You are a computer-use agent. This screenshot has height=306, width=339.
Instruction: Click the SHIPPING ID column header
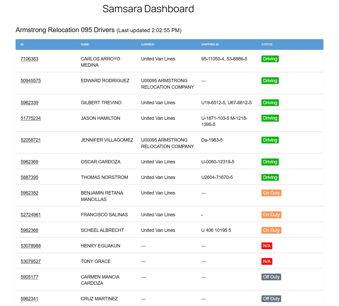[210, 44]
